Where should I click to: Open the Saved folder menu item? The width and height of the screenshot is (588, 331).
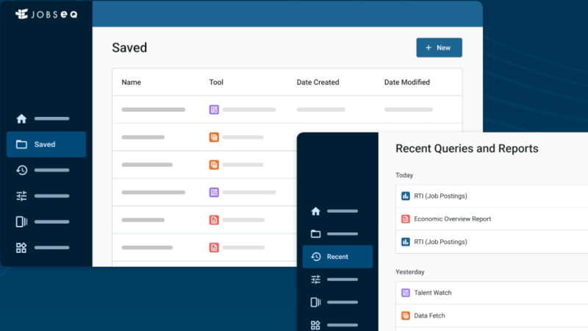coord(46,144)
